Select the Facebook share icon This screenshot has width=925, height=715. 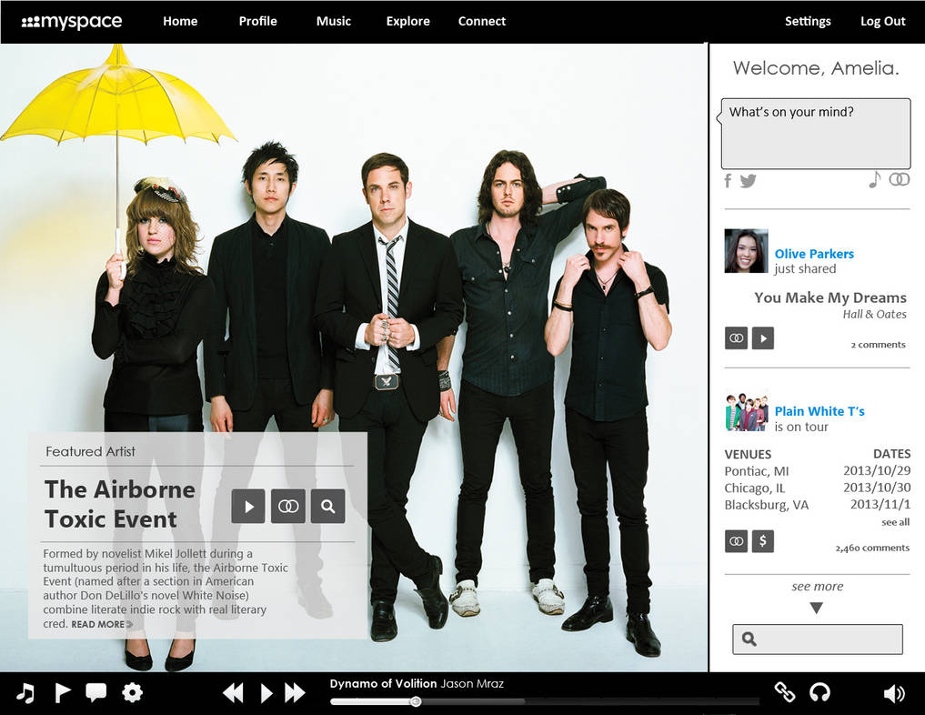pos(728,181)
